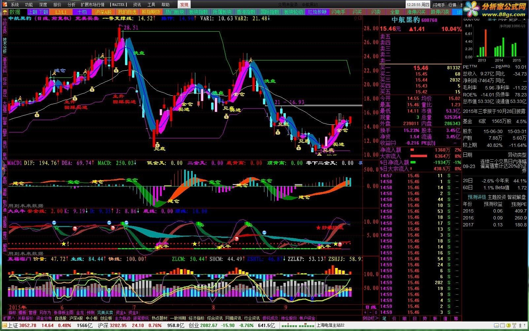Open 热门板块 sector list
This screenshot has width=529, height=331.
click(175, 12)
